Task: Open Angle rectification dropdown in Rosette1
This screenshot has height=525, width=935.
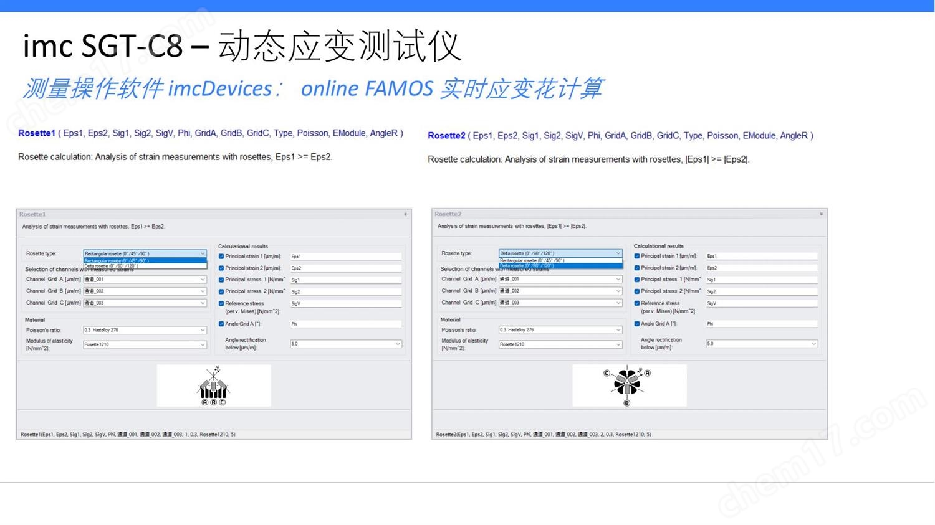Action: (x=346, y=344)
